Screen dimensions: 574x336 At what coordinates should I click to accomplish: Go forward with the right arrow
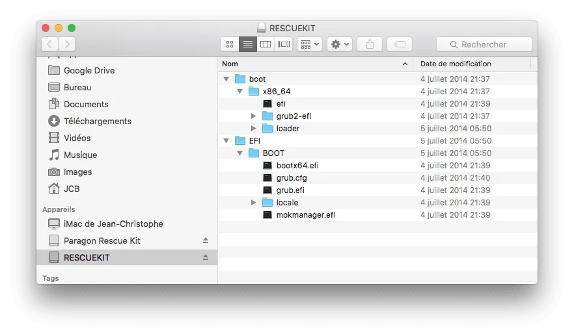coord(67,44)
